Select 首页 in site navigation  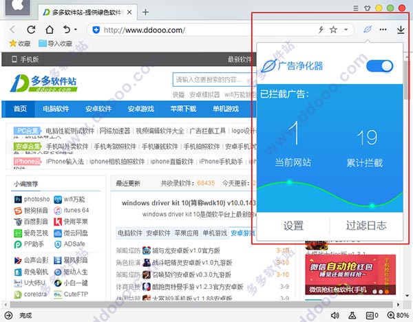(20, 109)
